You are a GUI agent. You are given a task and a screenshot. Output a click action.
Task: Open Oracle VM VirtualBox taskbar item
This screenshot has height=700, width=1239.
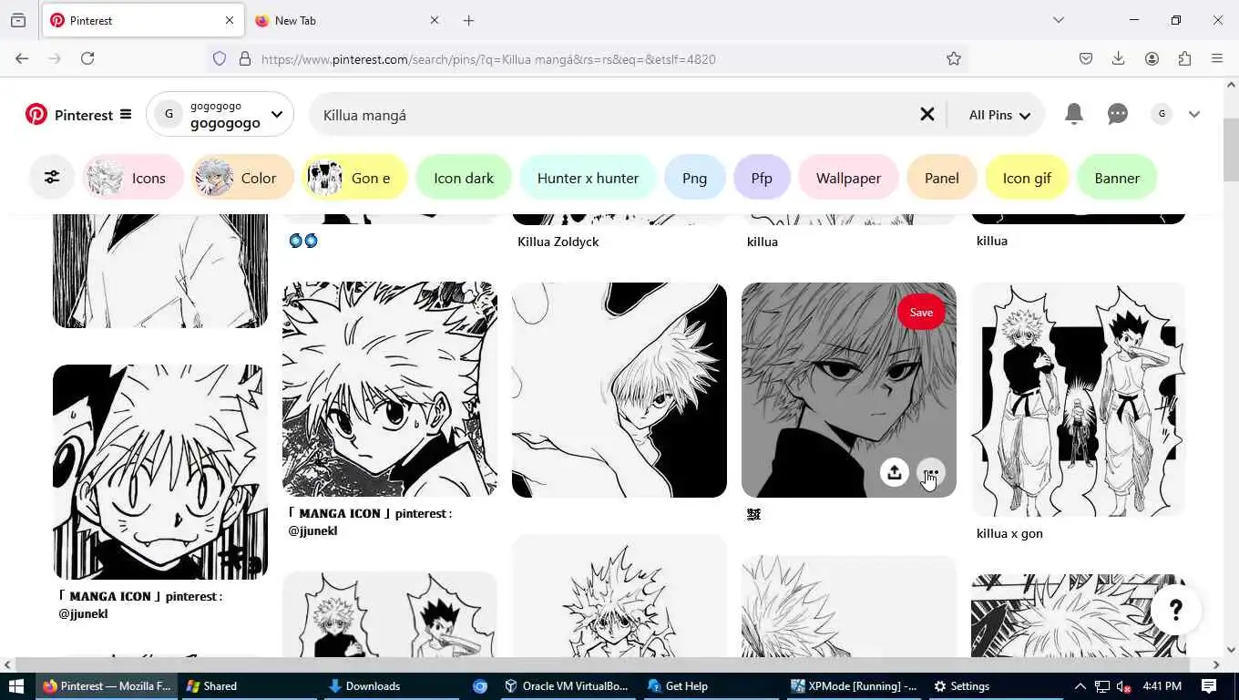(x=568, y=686)
